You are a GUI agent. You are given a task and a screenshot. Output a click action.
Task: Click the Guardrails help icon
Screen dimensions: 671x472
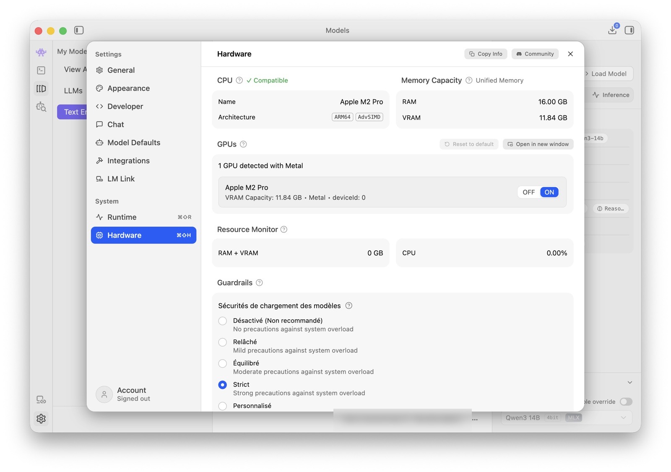[259, 283]
